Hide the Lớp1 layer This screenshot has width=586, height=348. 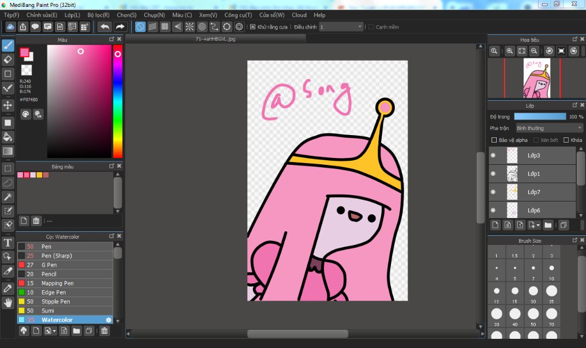point(493,174)
